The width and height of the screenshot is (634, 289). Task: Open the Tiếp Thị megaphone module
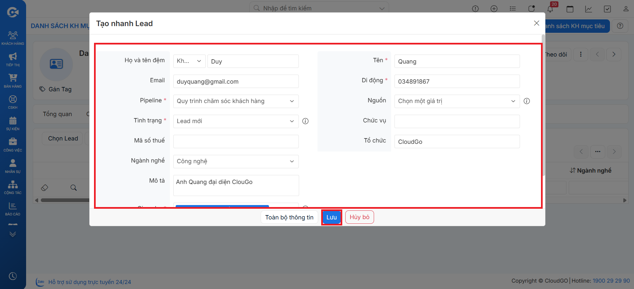[13, 59]
